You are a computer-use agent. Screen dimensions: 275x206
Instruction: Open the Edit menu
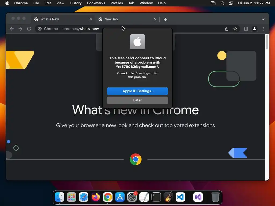tap(48, 3)
